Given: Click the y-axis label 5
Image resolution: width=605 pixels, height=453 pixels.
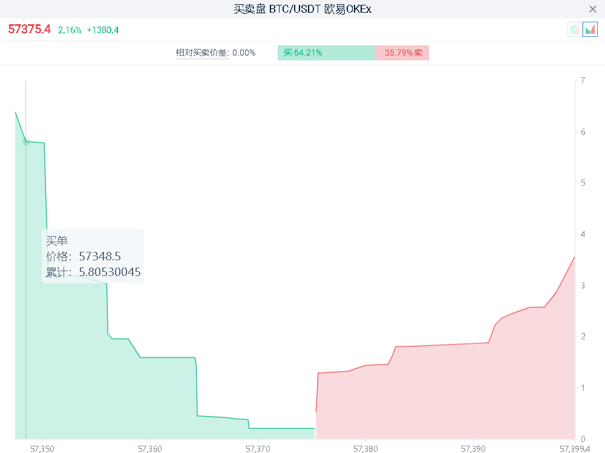Looking at the screenshot, I should pyautogui.click(x=583, y=182).
